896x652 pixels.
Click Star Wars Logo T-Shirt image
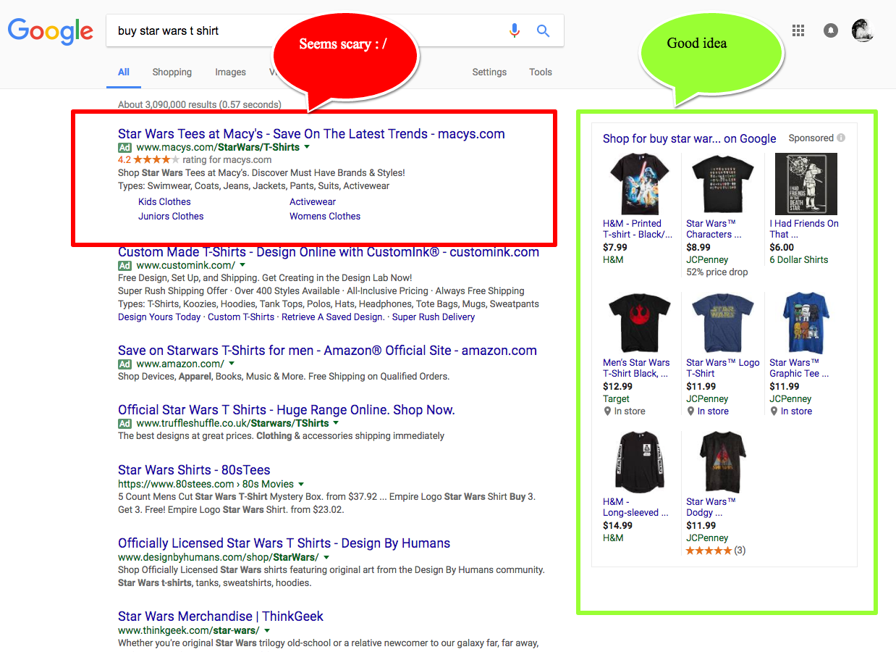tap(722, 323)
